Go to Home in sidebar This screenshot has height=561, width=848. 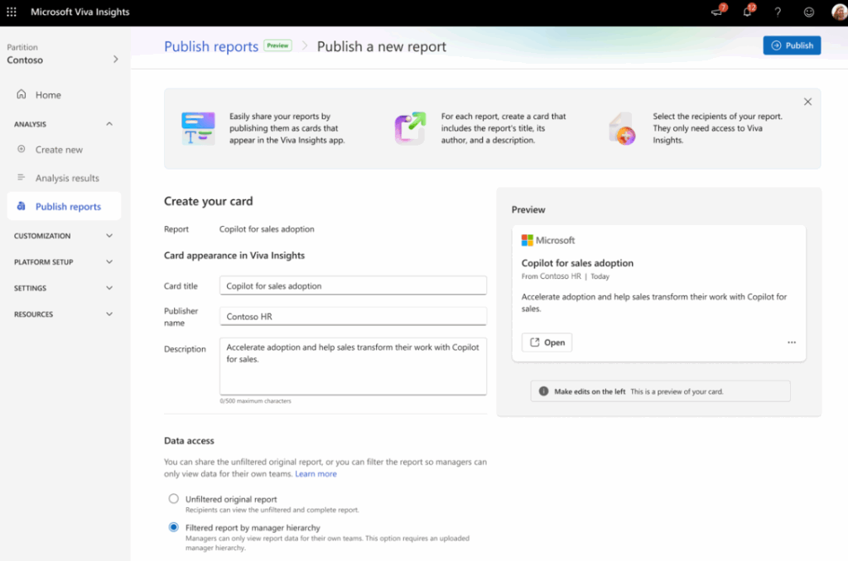[x=64, y=94]
